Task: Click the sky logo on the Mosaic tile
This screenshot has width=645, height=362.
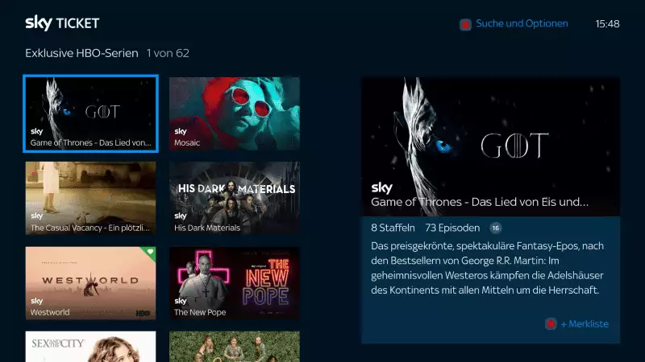Action: 180,131
